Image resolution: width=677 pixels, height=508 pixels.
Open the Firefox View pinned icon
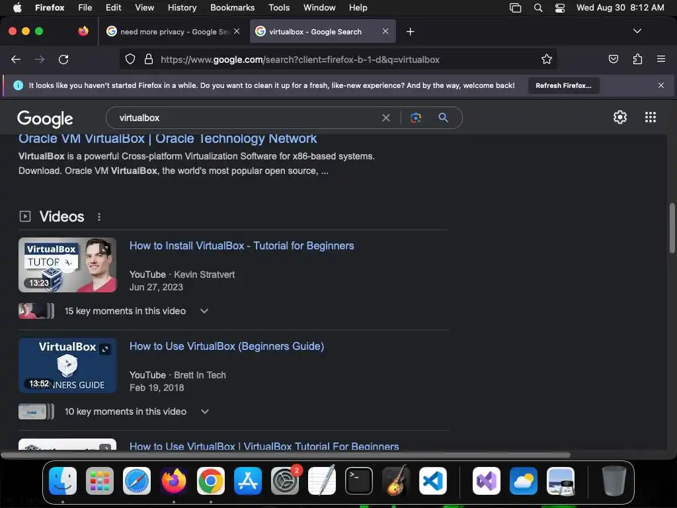[x=83, y=31]
